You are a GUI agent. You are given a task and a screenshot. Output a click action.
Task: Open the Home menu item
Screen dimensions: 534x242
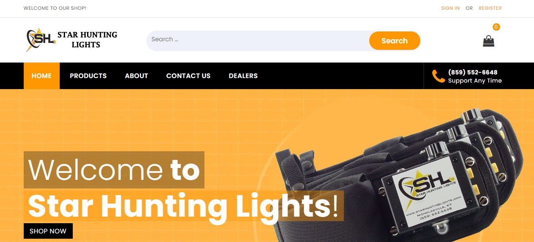tap(42, 76)
